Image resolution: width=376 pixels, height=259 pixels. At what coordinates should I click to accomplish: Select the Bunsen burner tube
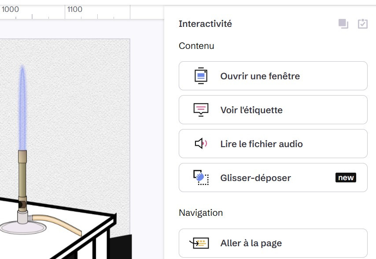click(22, 176)
